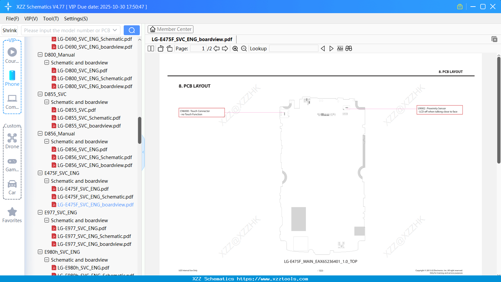Open the Tool(T) menu
Screen dimensions: 501x282
coord(51,19)
